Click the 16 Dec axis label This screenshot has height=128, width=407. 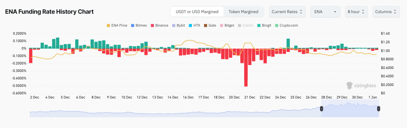[189, 97]
